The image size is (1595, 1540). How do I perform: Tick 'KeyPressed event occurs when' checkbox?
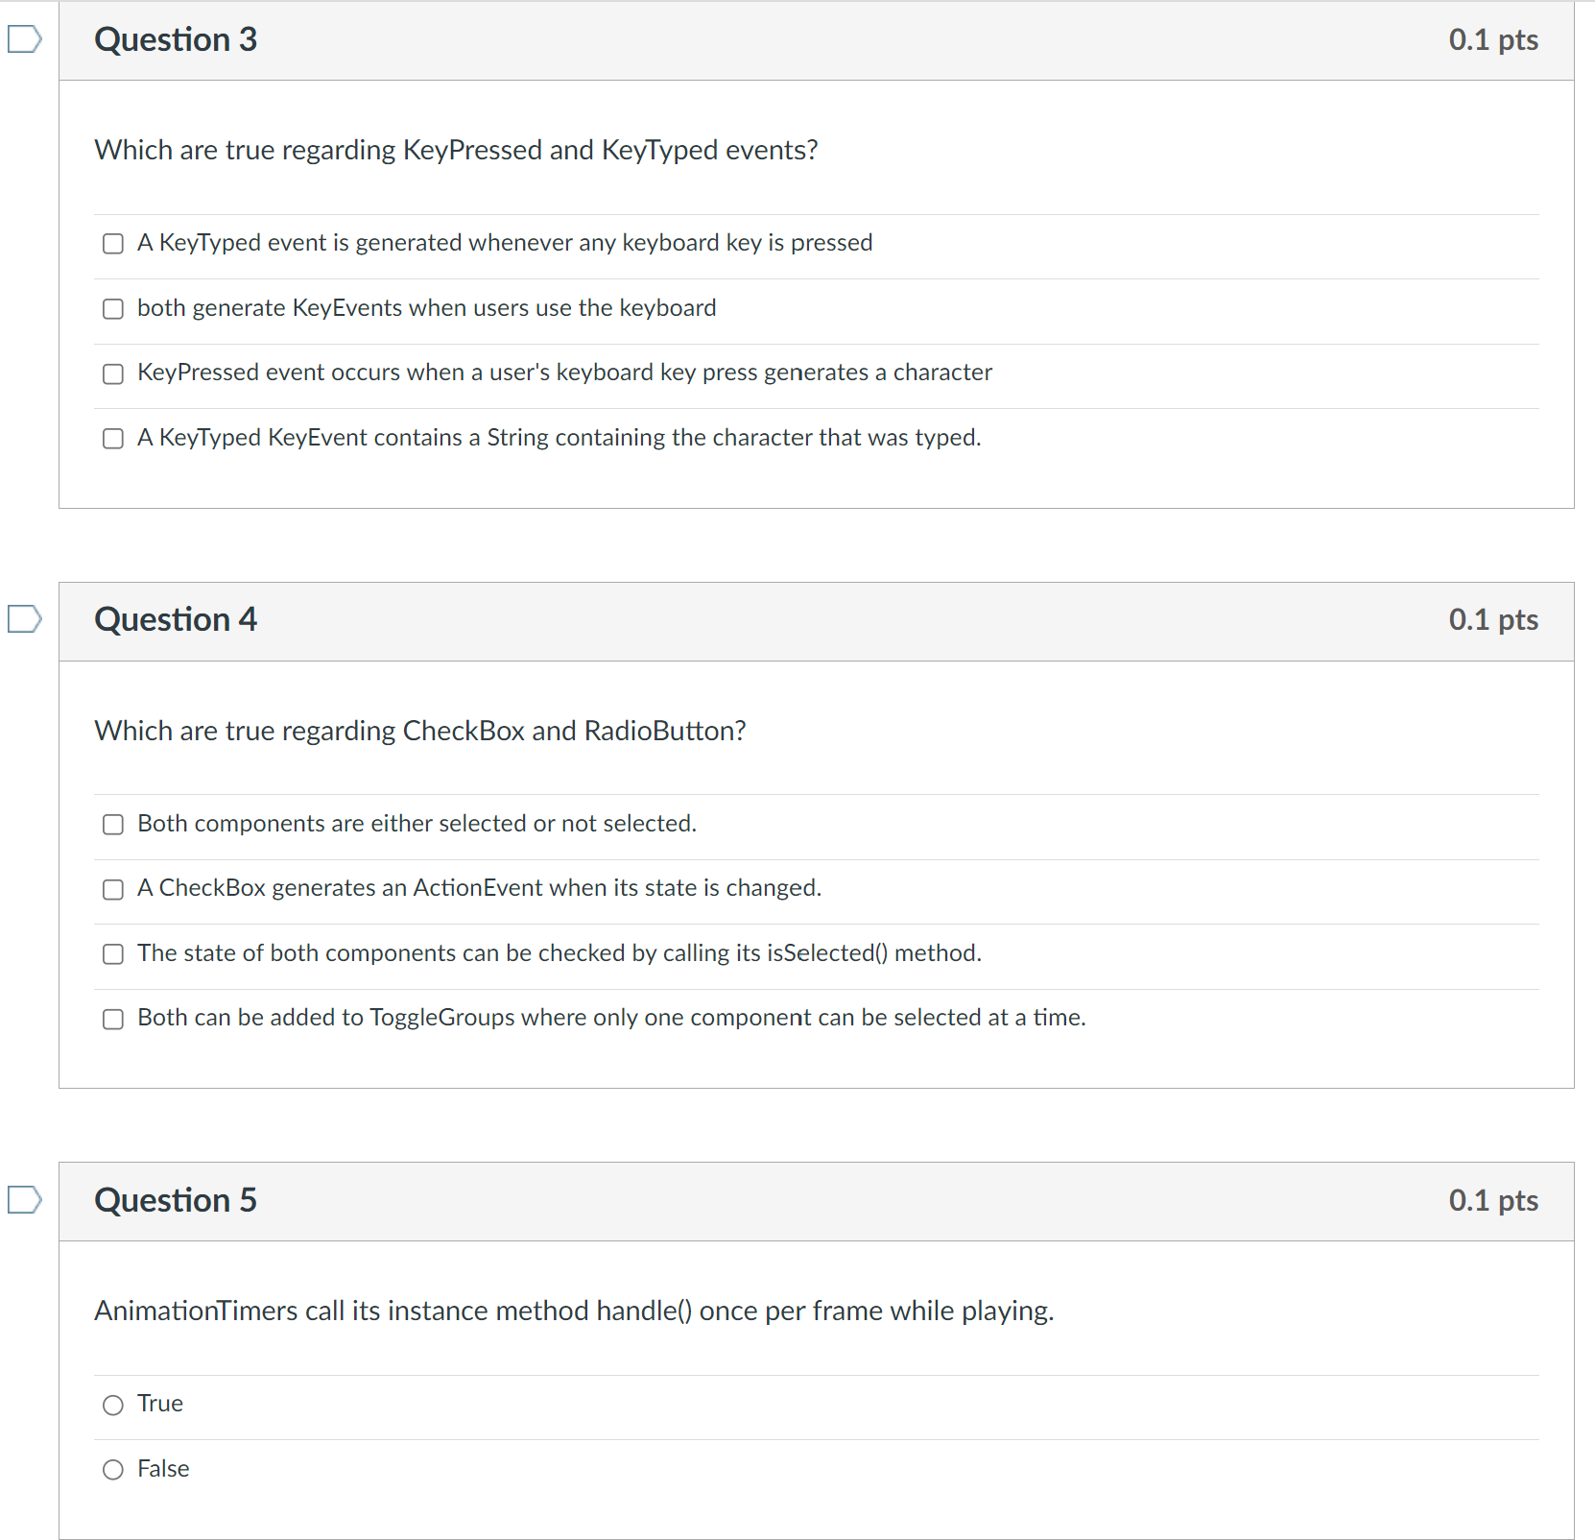pyautogui.click(x=113, y=373)
